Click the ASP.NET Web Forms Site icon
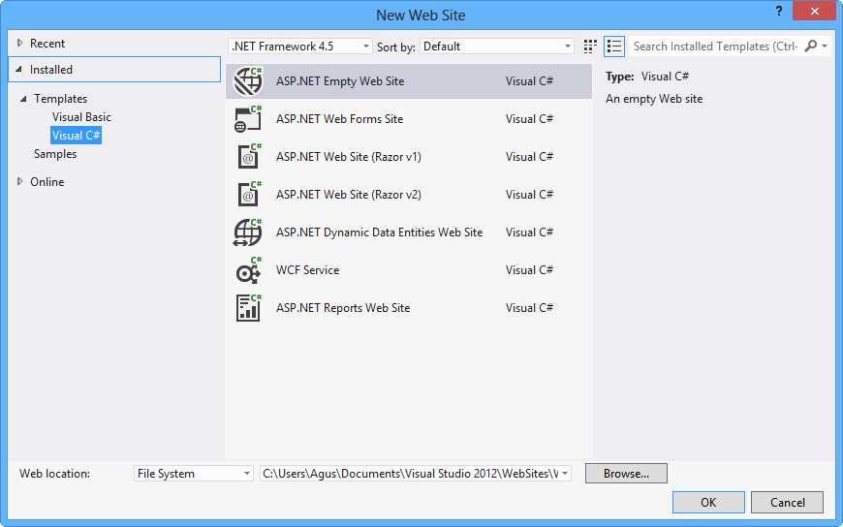 pyautogui.click(x=248, y=119)
